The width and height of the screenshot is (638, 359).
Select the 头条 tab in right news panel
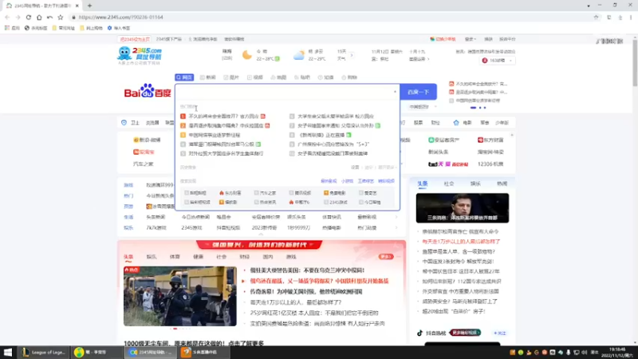(423, 184)
